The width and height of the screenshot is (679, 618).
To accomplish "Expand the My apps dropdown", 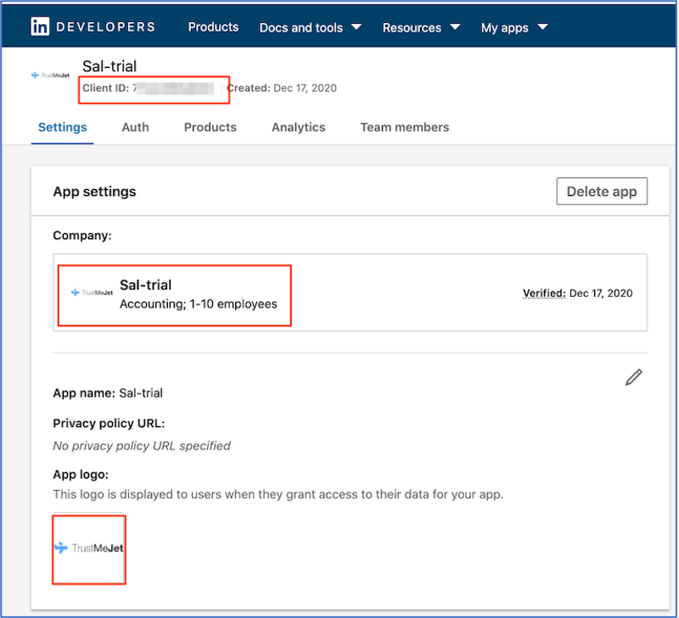I will [514, 28].
